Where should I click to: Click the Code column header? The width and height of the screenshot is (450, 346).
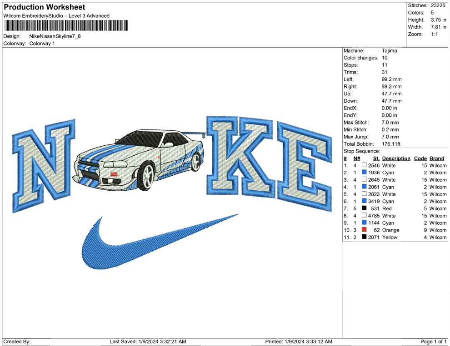420,158
